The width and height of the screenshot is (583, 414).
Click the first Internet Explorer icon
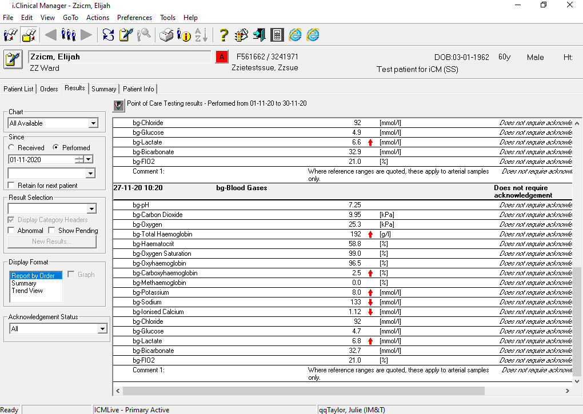295,35
